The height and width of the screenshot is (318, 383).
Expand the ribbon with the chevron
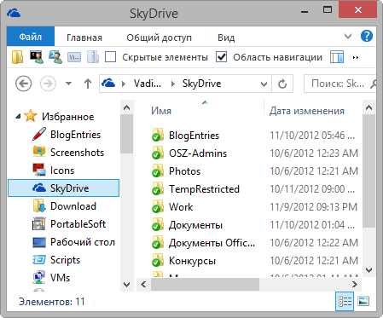click(x=348, y=37)
